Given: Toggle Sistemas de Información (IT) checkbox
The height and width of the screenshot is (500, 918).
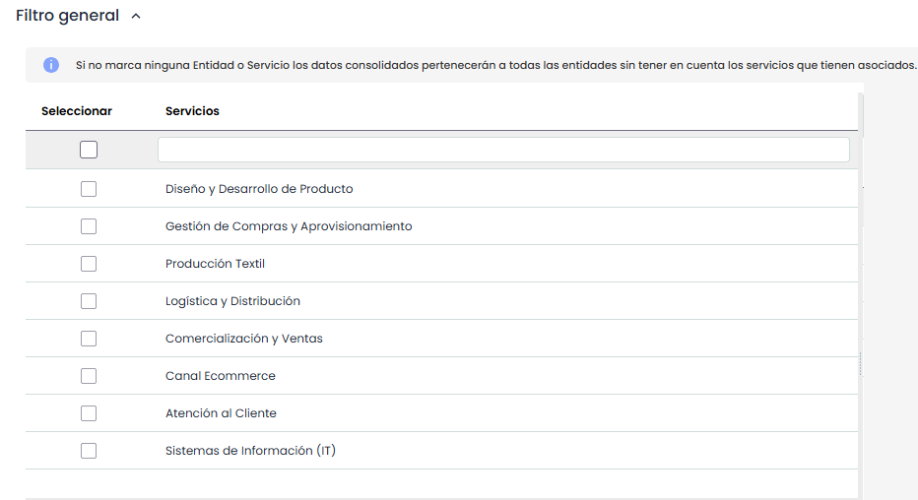Looking at the screenshot, I should click(89, 451).
